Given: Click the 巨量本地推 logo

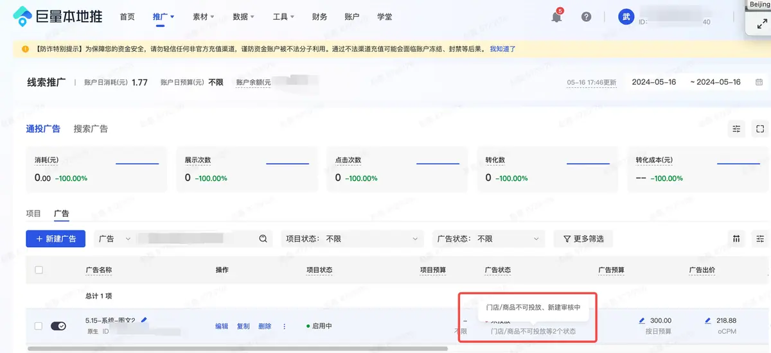Looking at the screenshot, I should point(57,17).
